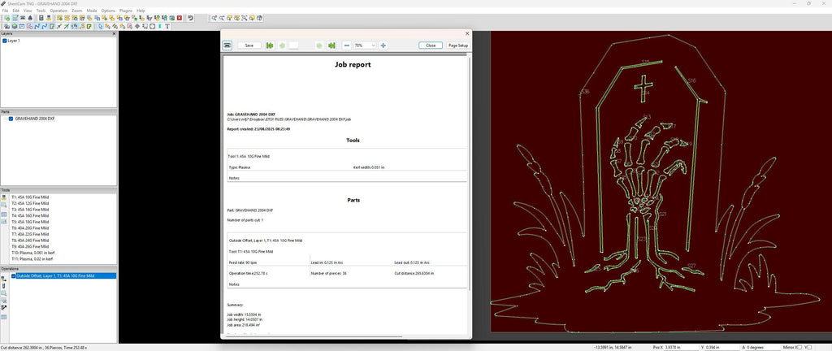This screenshot has width=832, height=351.
Task: Open the Plugins menu
Action: click(x=126, y=11)
